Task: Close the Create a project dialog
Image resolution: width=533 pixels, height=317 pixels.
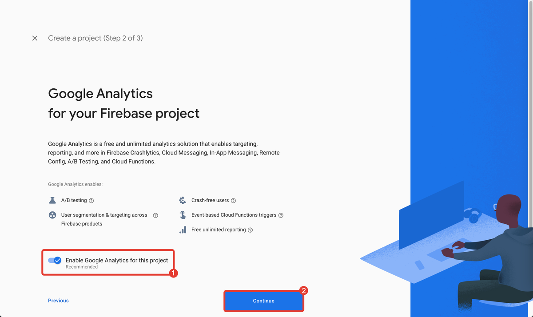Action: [x=35, y=38]
